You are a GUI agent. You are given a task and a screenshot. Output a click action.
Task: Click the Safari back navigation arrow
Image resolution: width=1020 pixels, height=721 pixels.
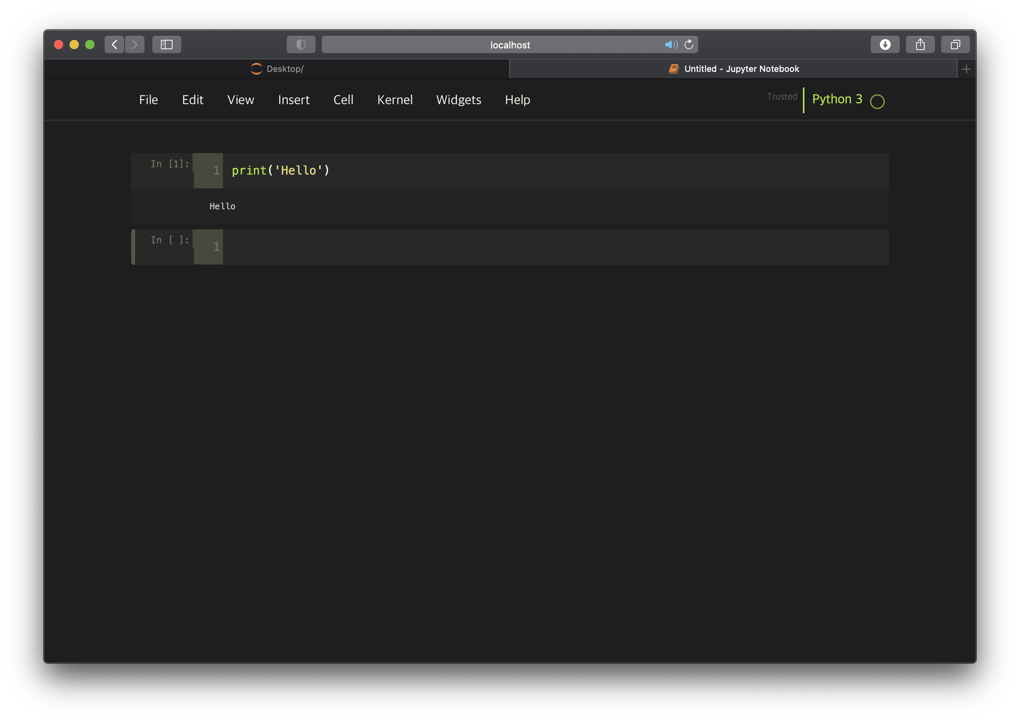tap(114, 45)
